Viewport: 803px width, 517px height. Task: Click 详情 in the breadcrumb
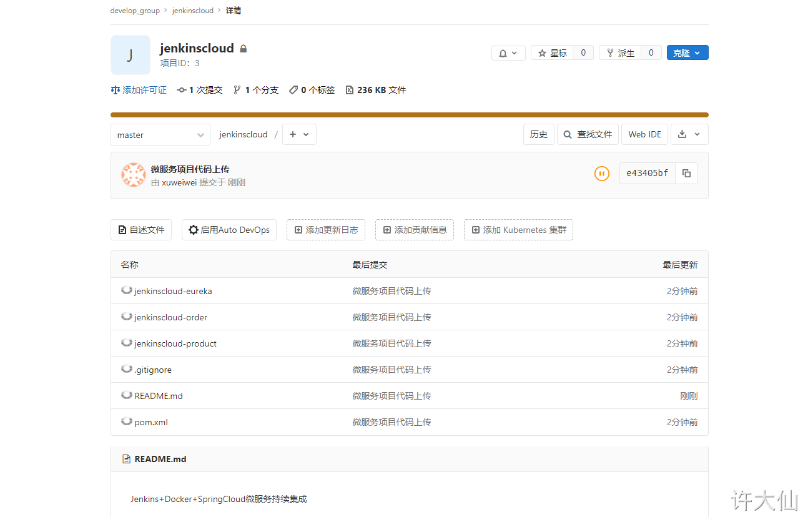[x=234, y=11]
